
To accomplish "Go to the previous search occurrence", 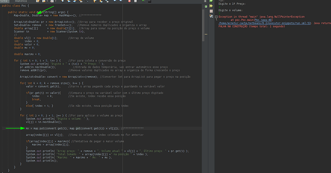I will click(x=69, y=1).
